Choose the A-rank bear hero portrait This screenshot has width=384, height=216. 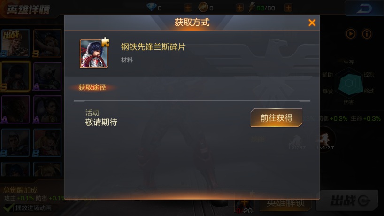pos(47,77)
